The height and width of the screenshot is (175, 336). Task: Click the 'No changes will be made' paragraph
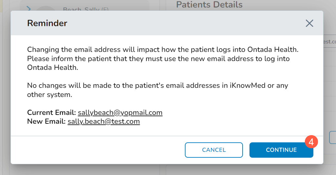[x=157, y=90]
